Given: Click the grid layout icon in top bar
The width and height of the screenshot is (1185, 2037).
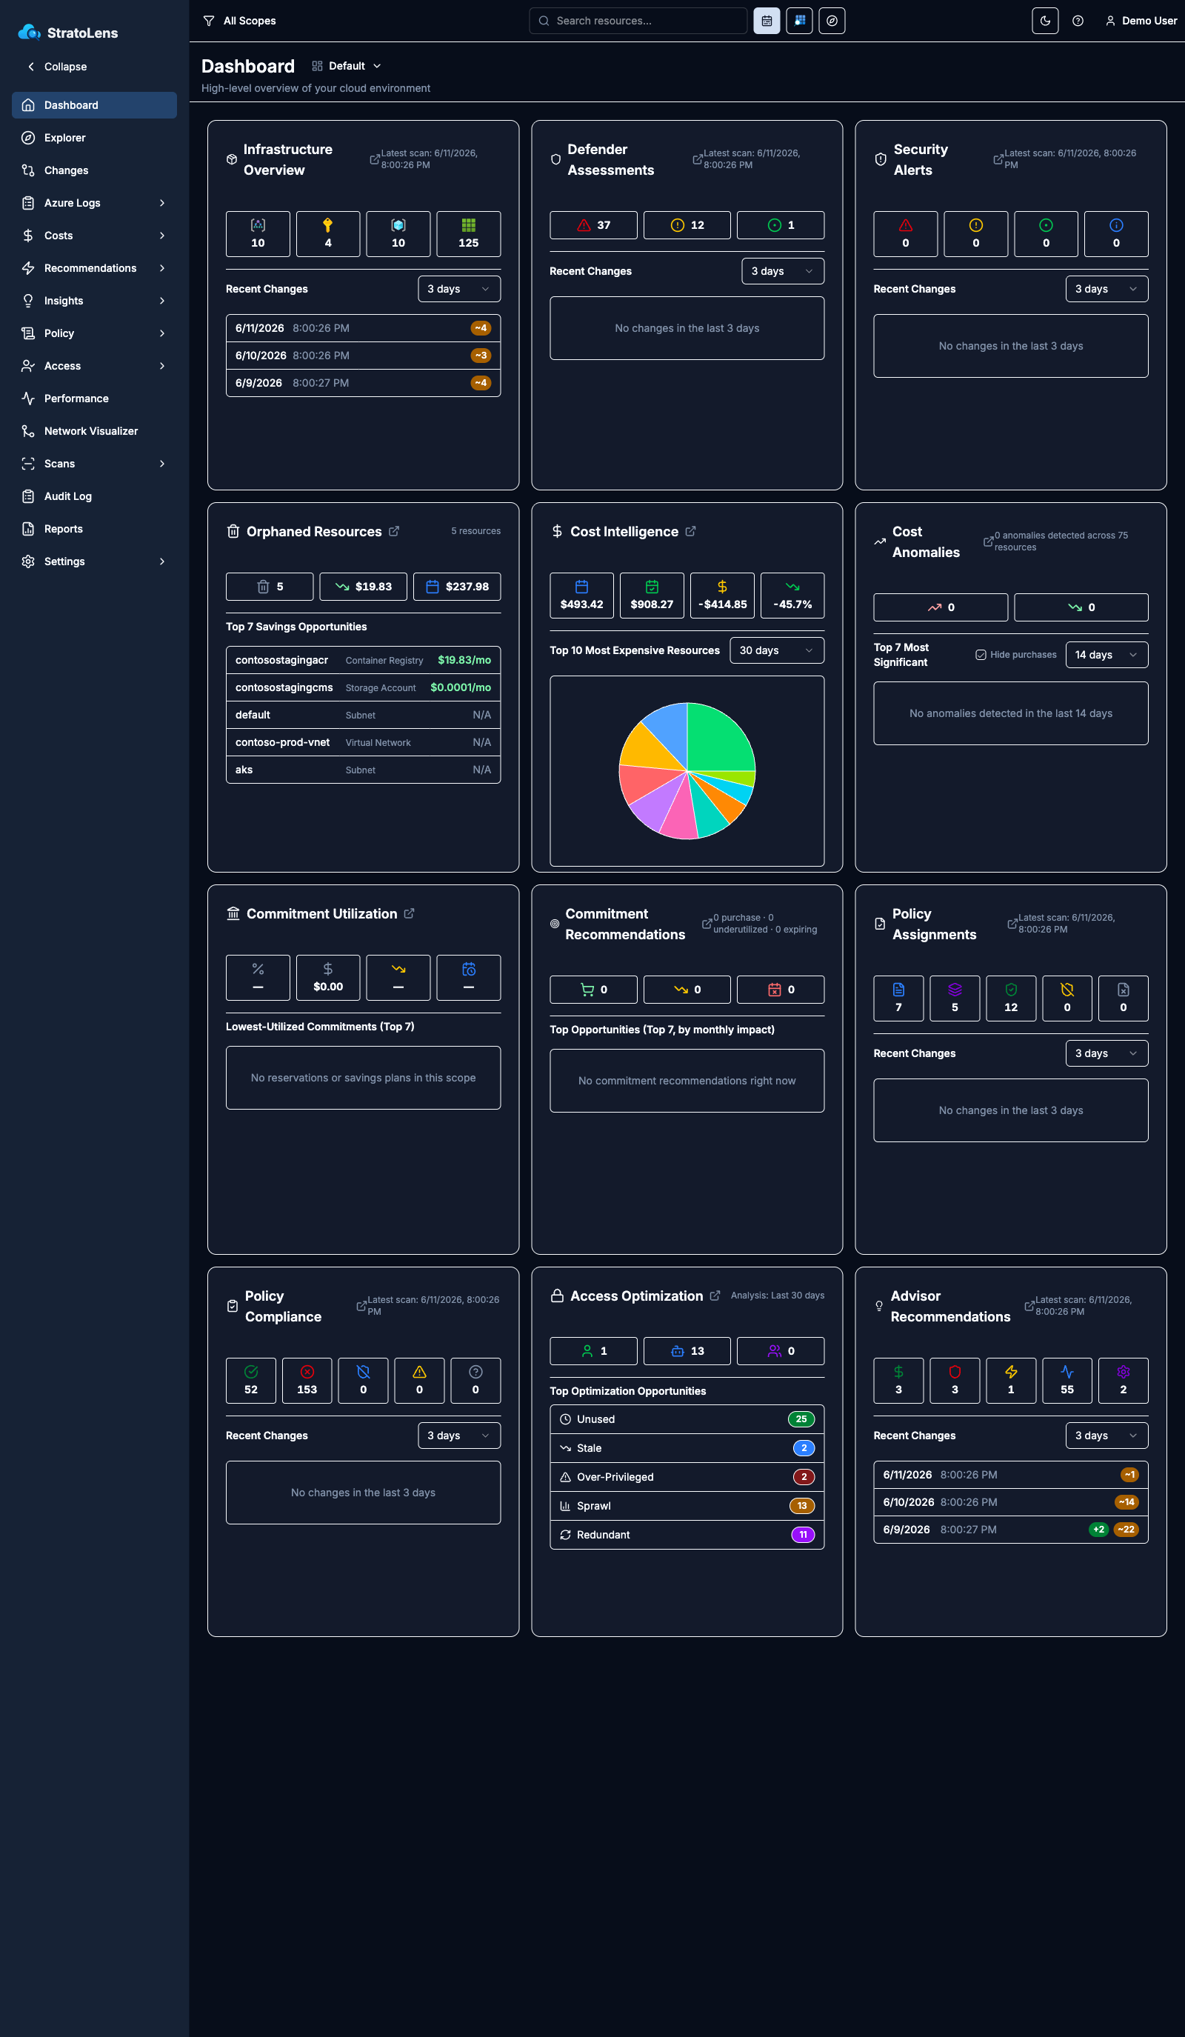Looking at the screenshot, I should pyautogui.click(x=799, y=21).
